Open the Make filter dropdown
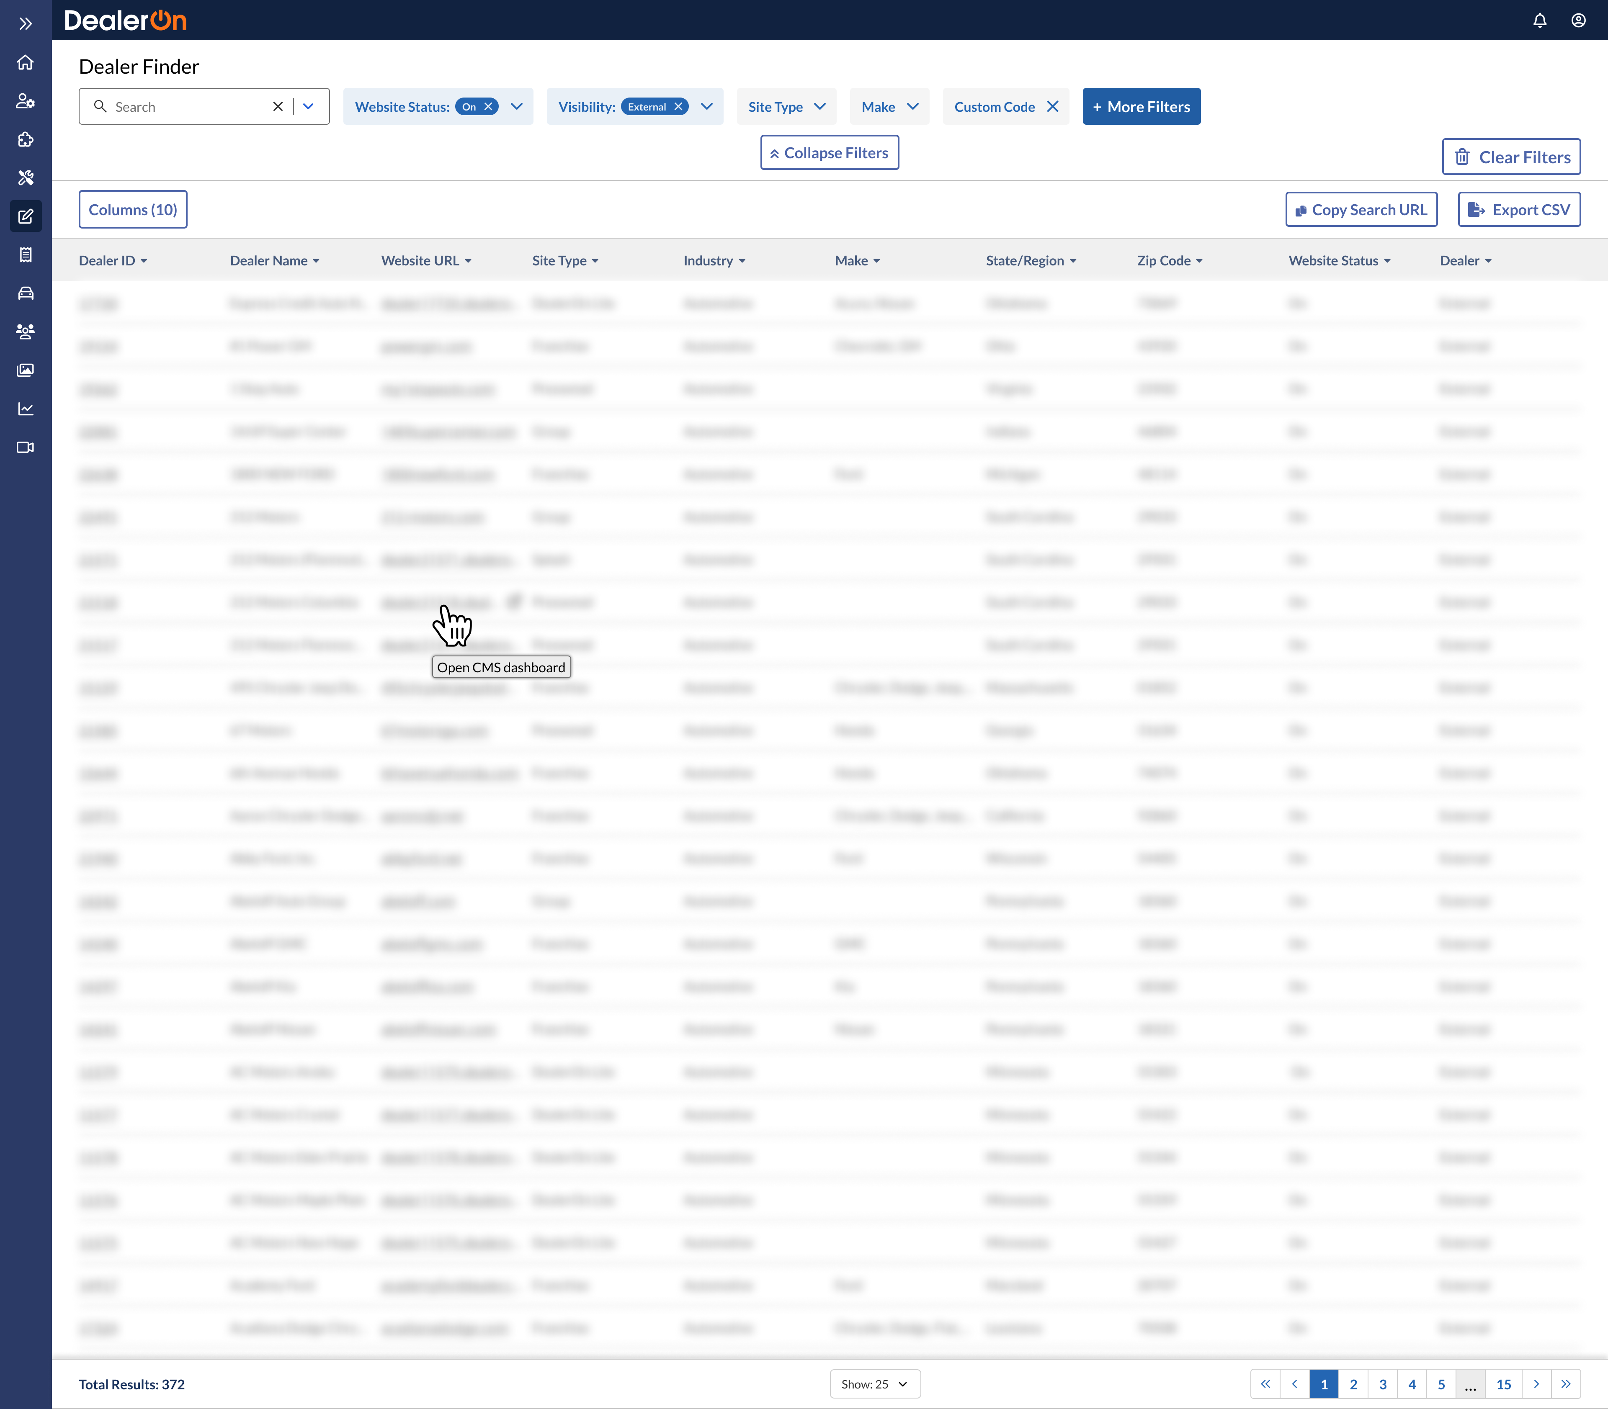This screenshot has height=1409, width=1608. coord(889,107)
